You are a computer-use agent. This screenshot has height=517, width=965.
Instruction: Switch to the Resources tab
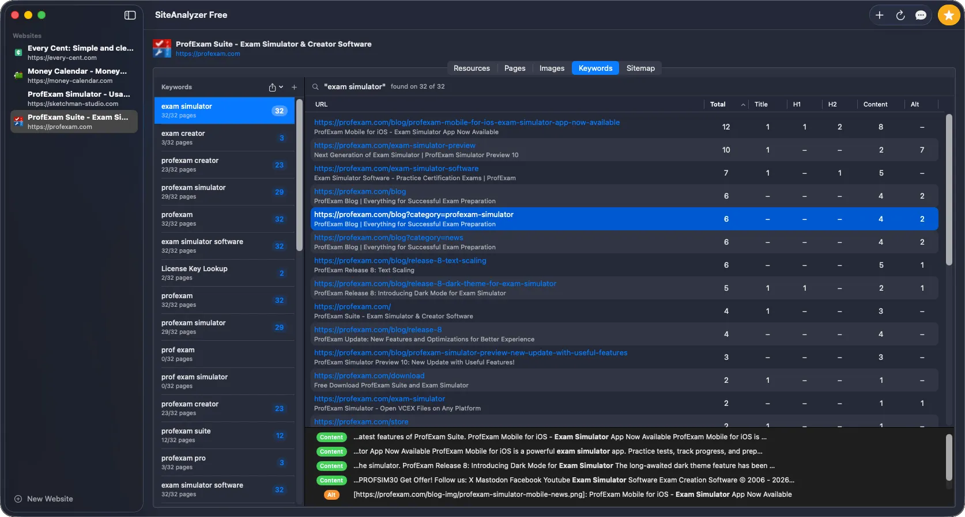[471, 68]
